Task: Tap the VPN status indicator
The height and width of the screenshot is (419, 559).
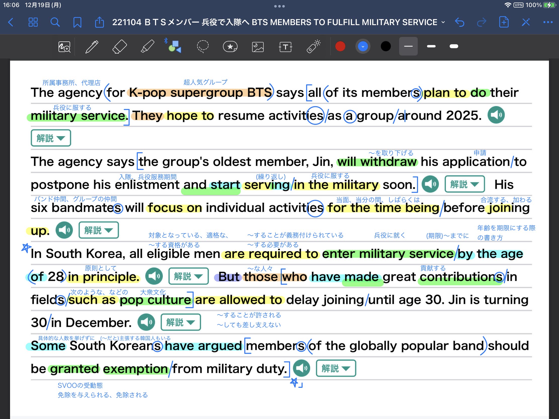Action: (x=518, y=5)
